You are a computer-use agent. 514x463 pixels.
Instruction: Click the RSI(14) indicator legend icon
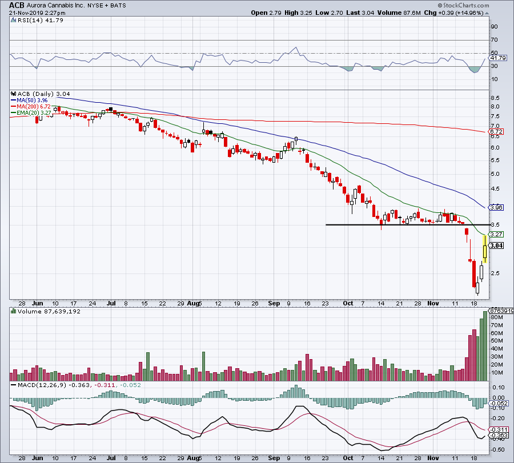[13, 21]
